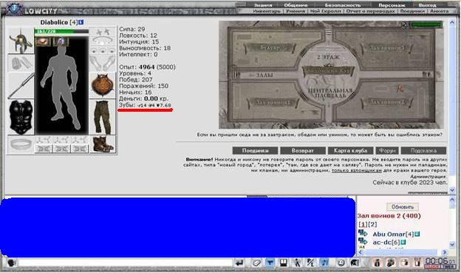Go to Зал воинов 3 top-right on map
This screenshot has width=461, height=273.
[387, 47]
